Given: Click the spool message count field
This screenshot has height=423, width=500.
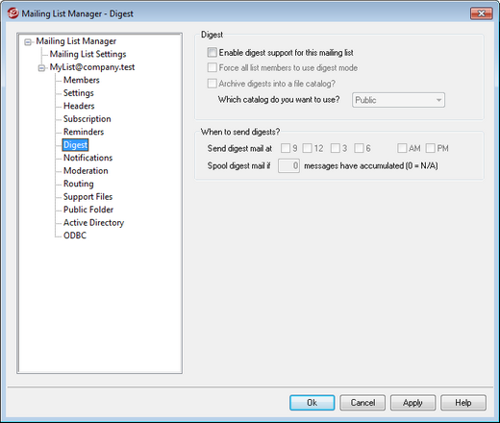Looking at the screenshot, I should (288, 165).
